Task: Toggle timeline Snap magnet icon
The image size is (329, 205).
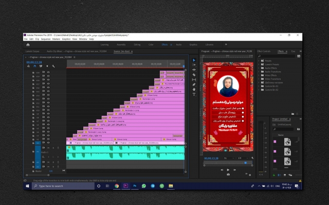Action: click(x=35, y=66)
